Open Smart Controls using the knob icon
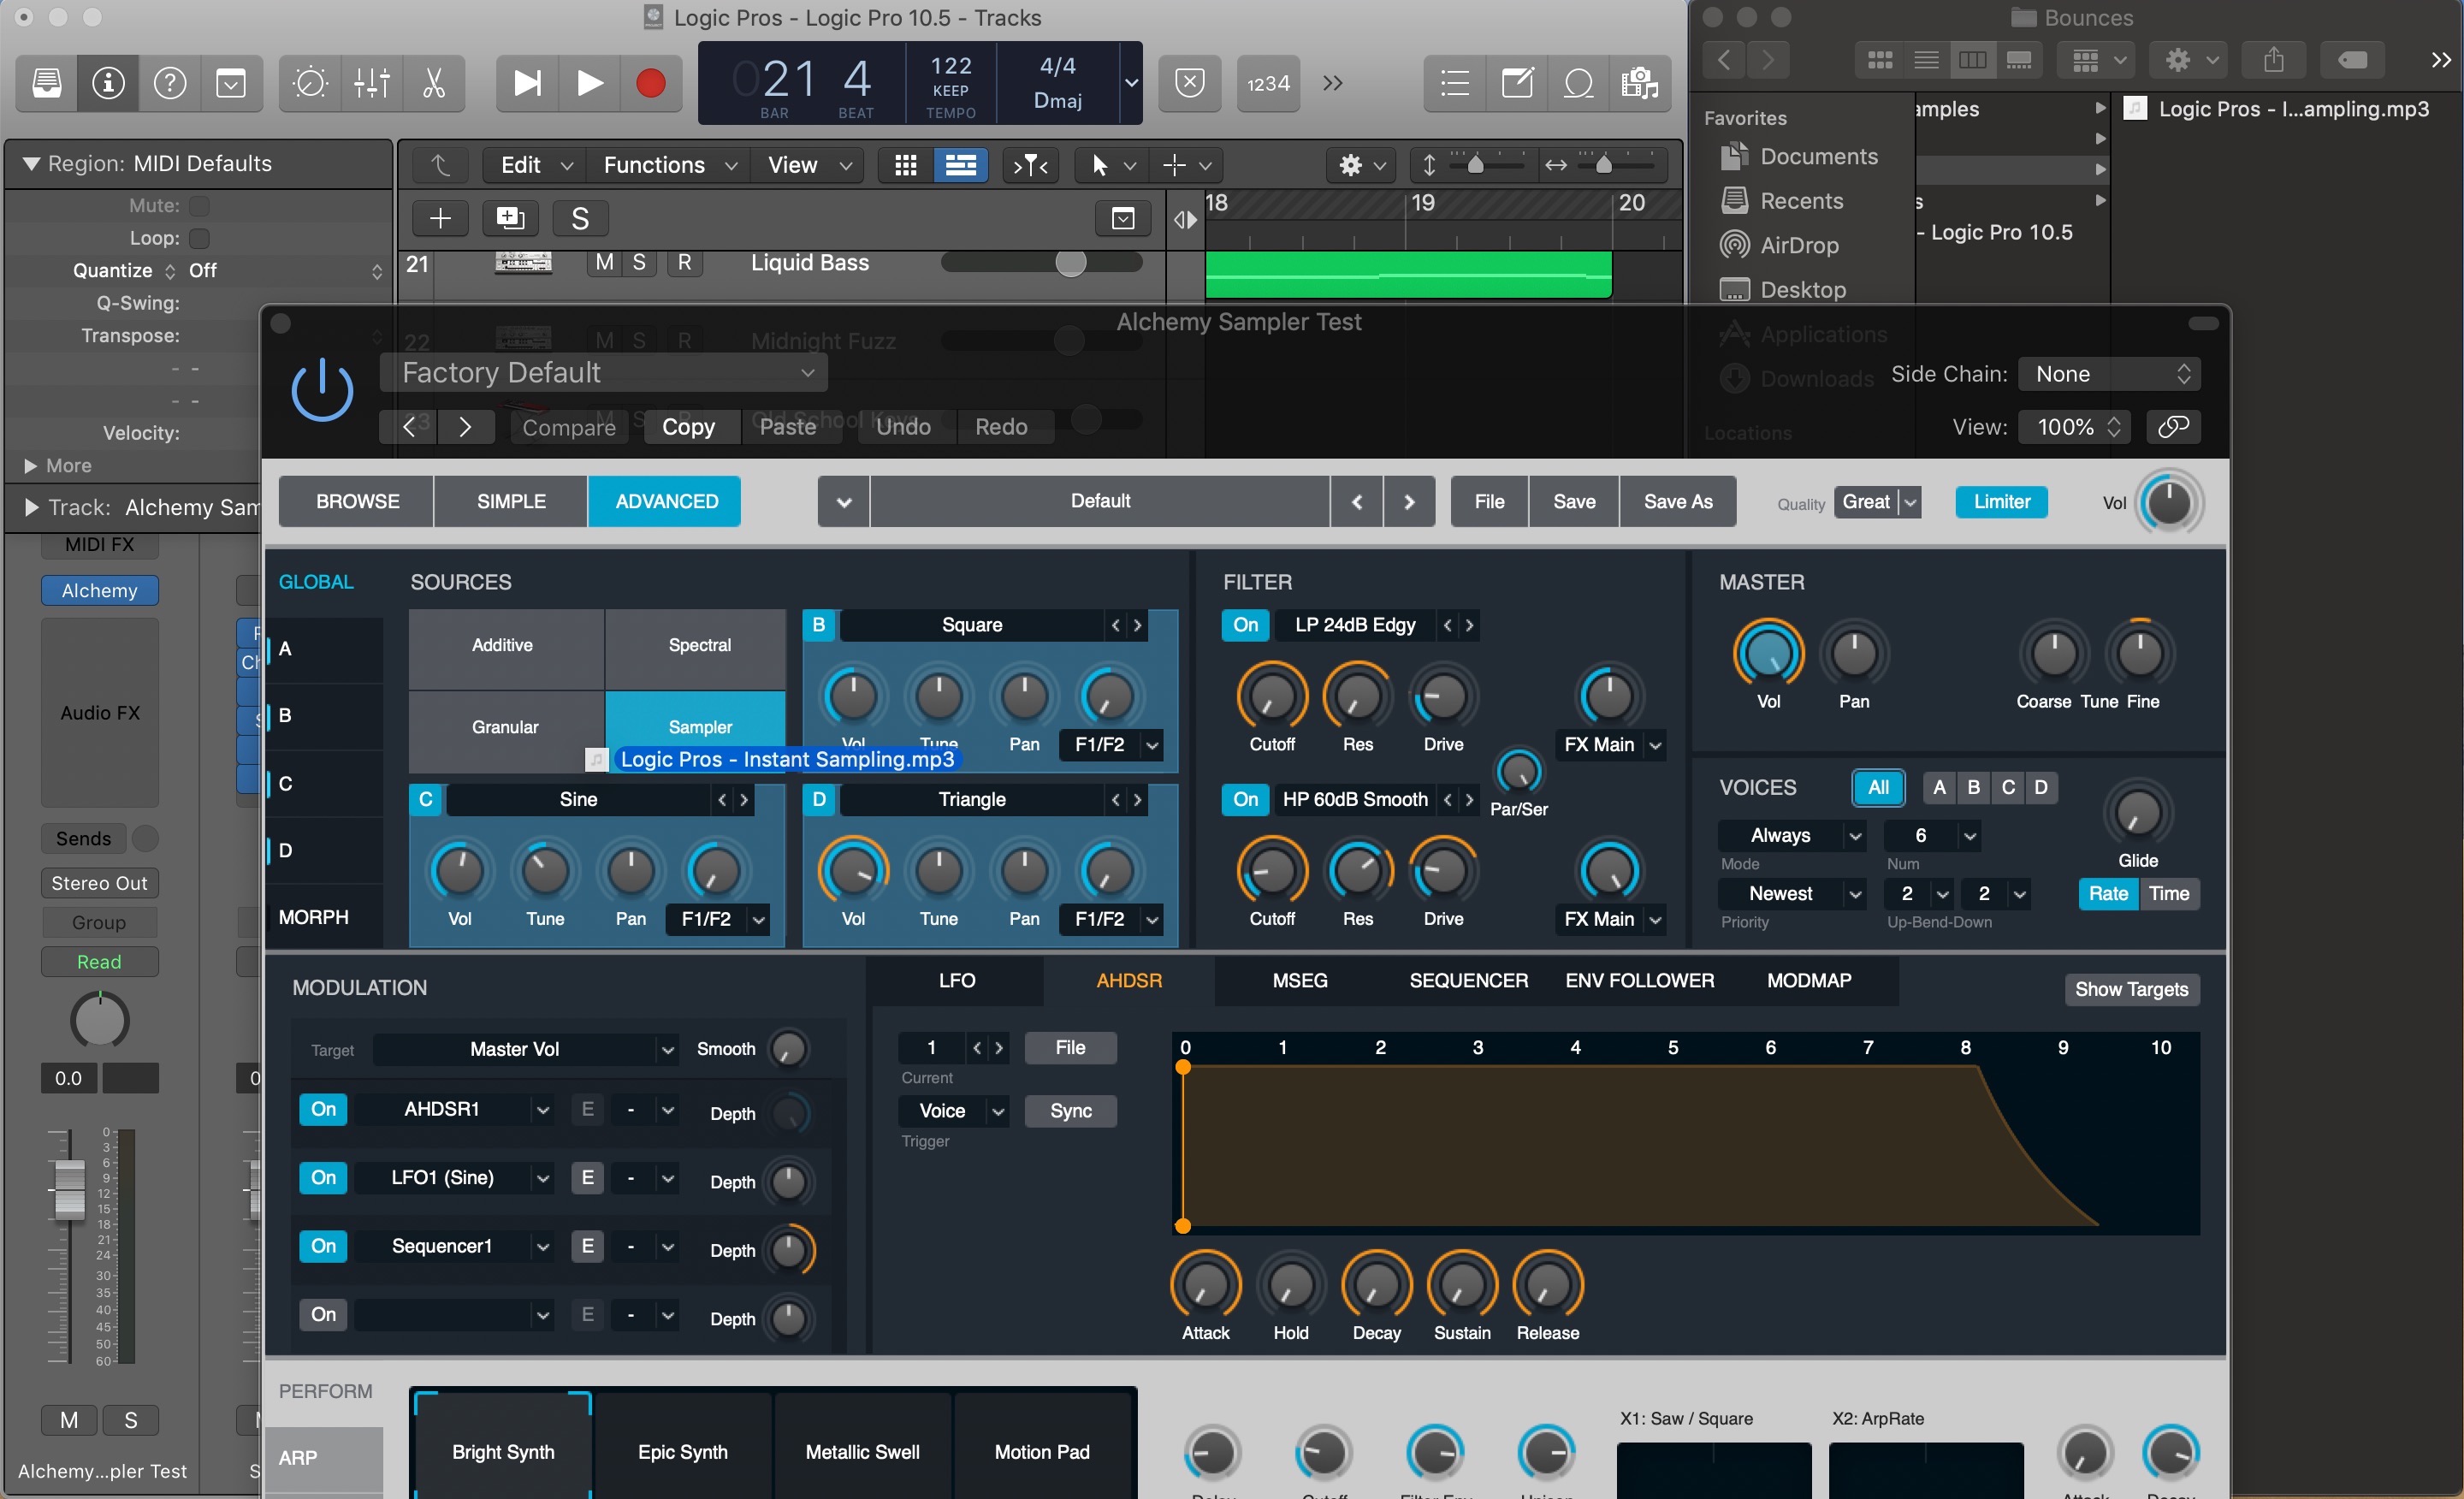This screenshot has width=2464, height=1499. (x=309, y=83)
